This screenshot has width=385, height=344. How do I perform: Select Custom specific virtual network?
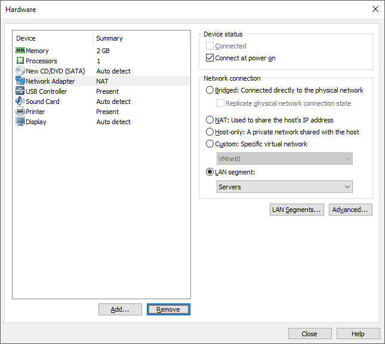coord(210,144)
